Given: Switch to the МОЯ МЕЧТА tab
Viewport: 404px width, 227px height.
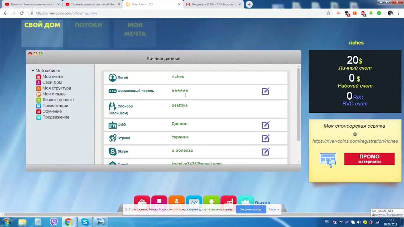Looking at the screenshot, I should pyautogui.click(x=135, y=33).
